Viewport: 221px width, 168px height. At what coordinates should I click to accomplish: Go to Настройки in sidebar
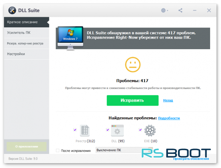(x=27, y=54)
